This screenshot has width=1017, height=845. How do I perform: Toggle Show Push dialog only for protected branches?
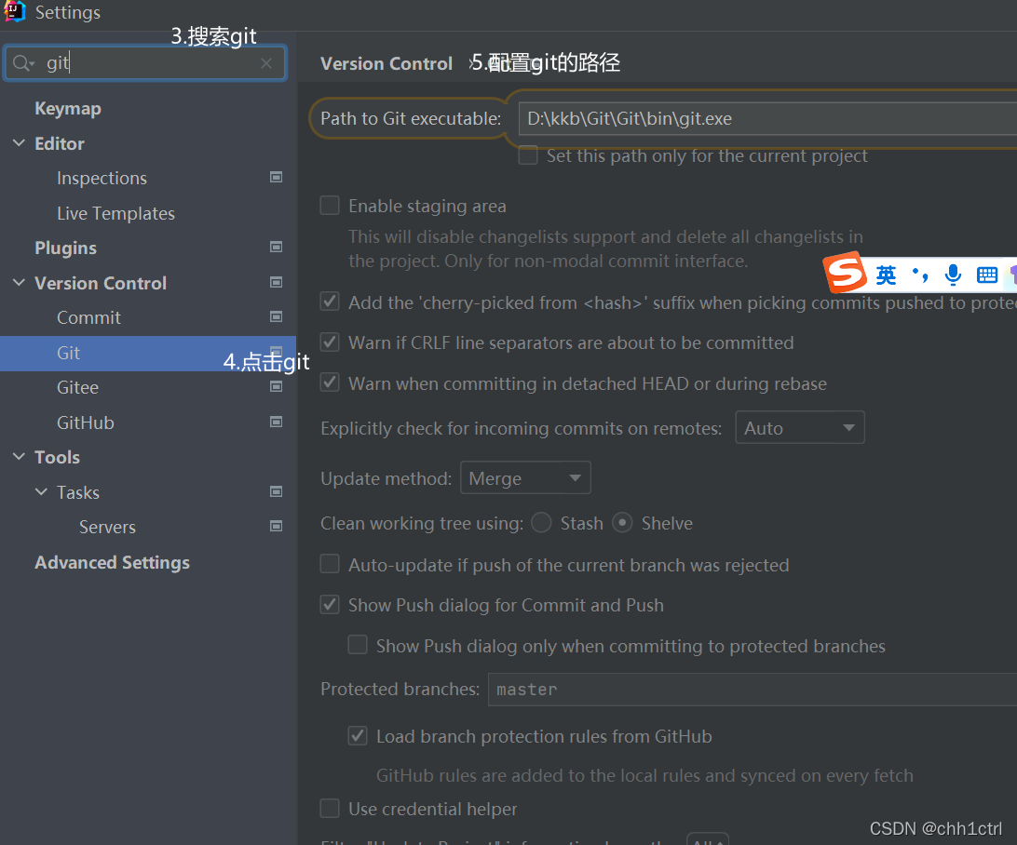pyautogui.click(x=358, y=645)
